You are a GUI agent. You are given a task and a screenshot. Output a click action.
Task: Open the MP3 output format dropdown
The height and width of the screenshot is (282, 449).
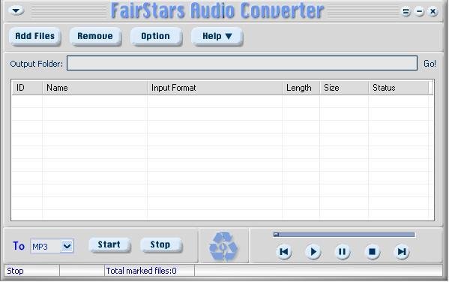(x=52, y=246)
